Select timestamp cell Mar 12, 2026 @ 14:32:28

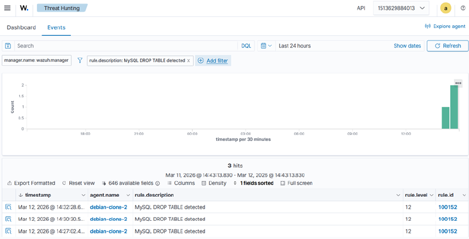click(x=52, y=207)
